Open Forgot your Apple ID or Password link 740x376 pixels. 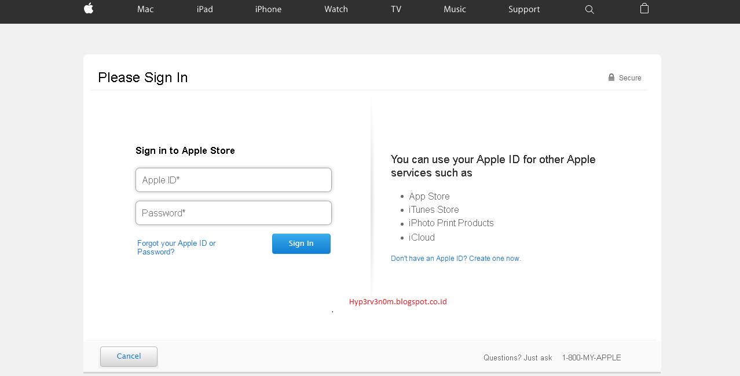pyautogui.click(x=177, y=248)
